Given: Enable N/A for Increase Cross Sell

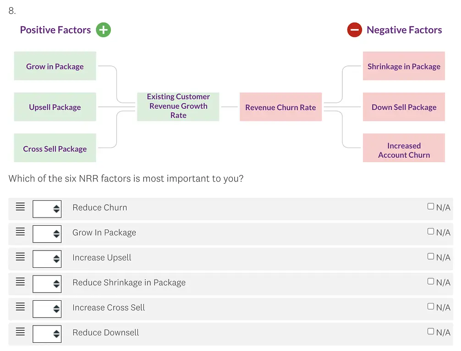Looking at the screenshot, I should point(431,306).
